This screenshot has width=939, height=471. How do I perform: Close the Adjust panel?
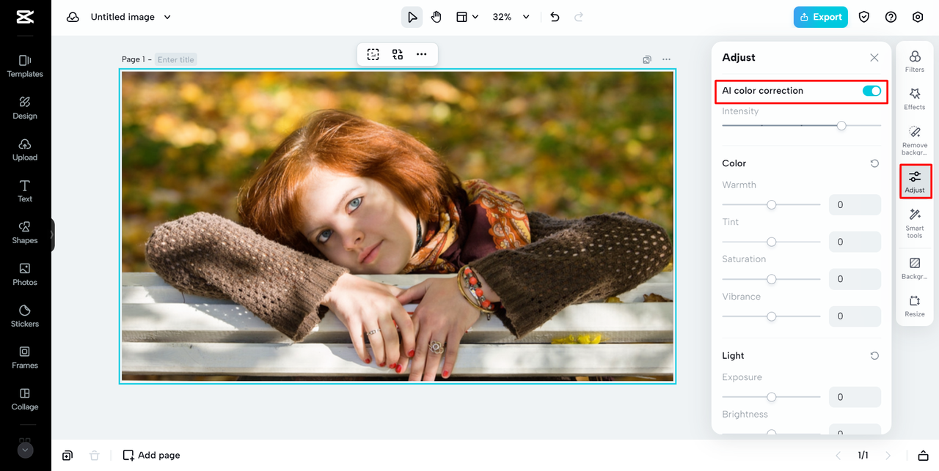pyautogui.click(x=874, y=58)
